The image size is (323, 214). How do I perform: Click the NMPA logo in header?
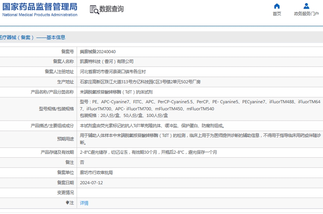40,10
